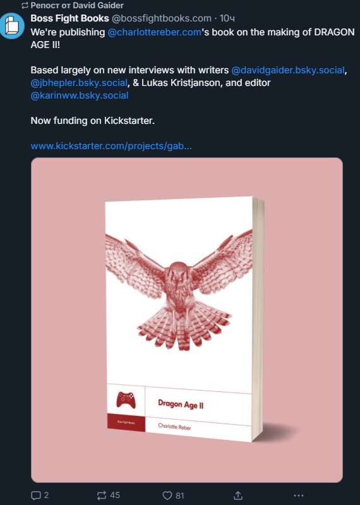
Task: Open the Kickstarter project link
Action: 111,146
